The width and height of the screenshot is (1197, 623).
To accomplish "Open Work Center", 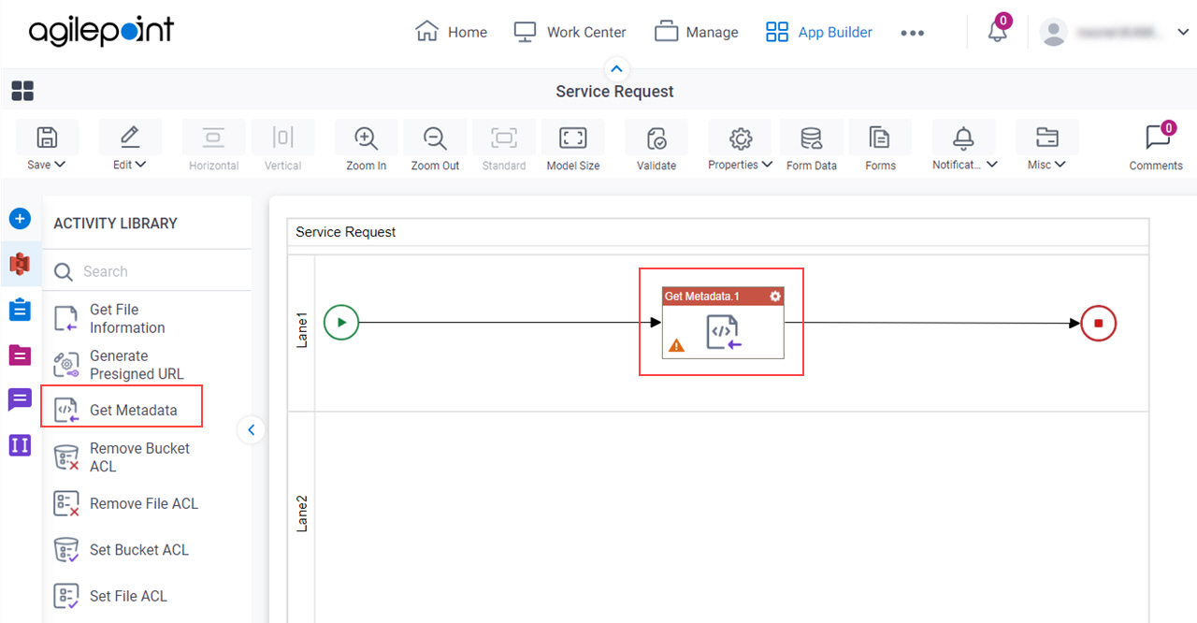I will pyautogui.click(x=570, y=32).
